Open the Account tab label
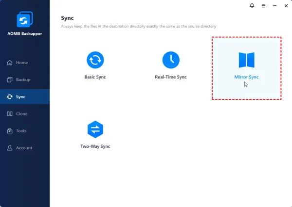 point(24,148)
